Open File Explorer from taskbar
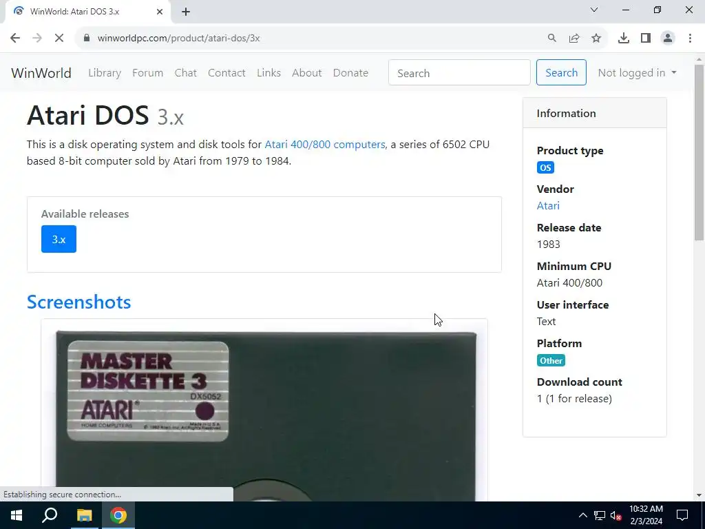 coord(84,515)
